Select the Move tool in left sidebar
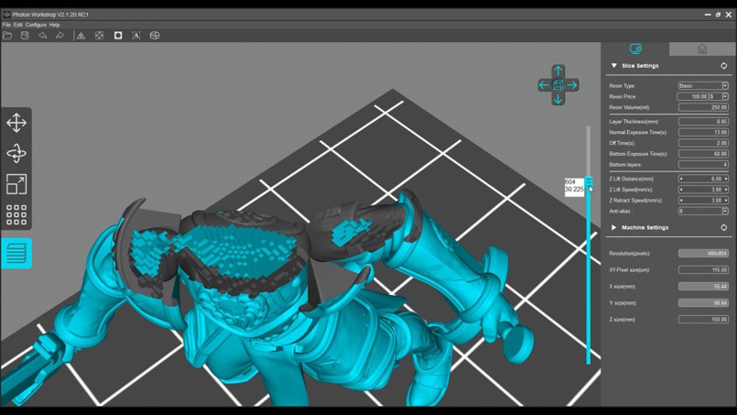The height and width of the screenshot is (415, 737). click(16, 123)
